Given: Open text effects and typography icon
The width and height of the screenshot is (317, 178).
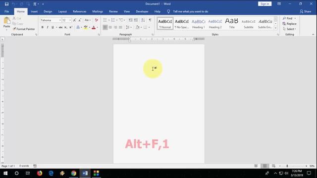Looking at the screenshot, I should (x=78, y=27).
